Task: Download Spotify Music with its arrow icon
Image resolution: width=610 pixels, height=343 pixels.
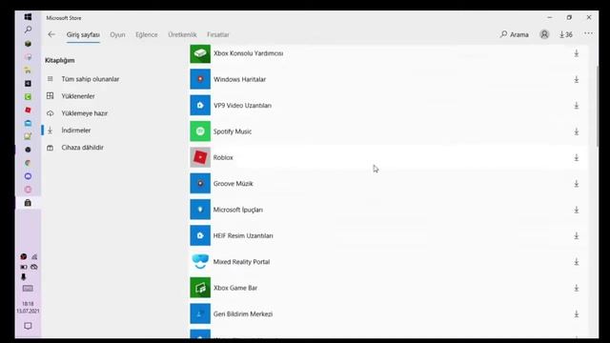Action: click(576, 131)
